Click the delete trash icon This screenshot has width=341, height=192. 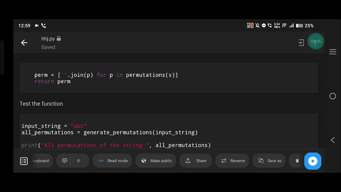pos(297,161)
